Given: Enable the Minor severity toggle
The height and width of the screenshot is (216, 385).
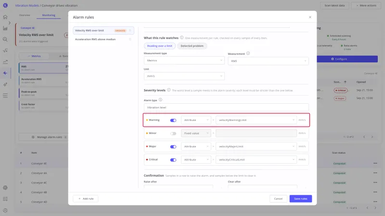Looking at the screenshot, I should click(x=173, y=133).
